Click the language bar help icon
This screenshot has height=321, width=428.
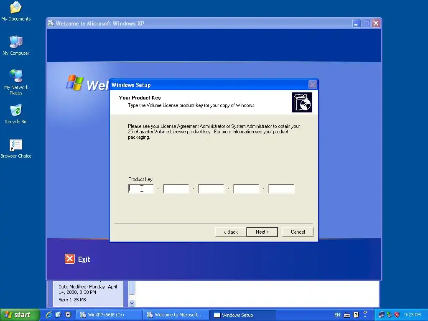pos(356,315)
